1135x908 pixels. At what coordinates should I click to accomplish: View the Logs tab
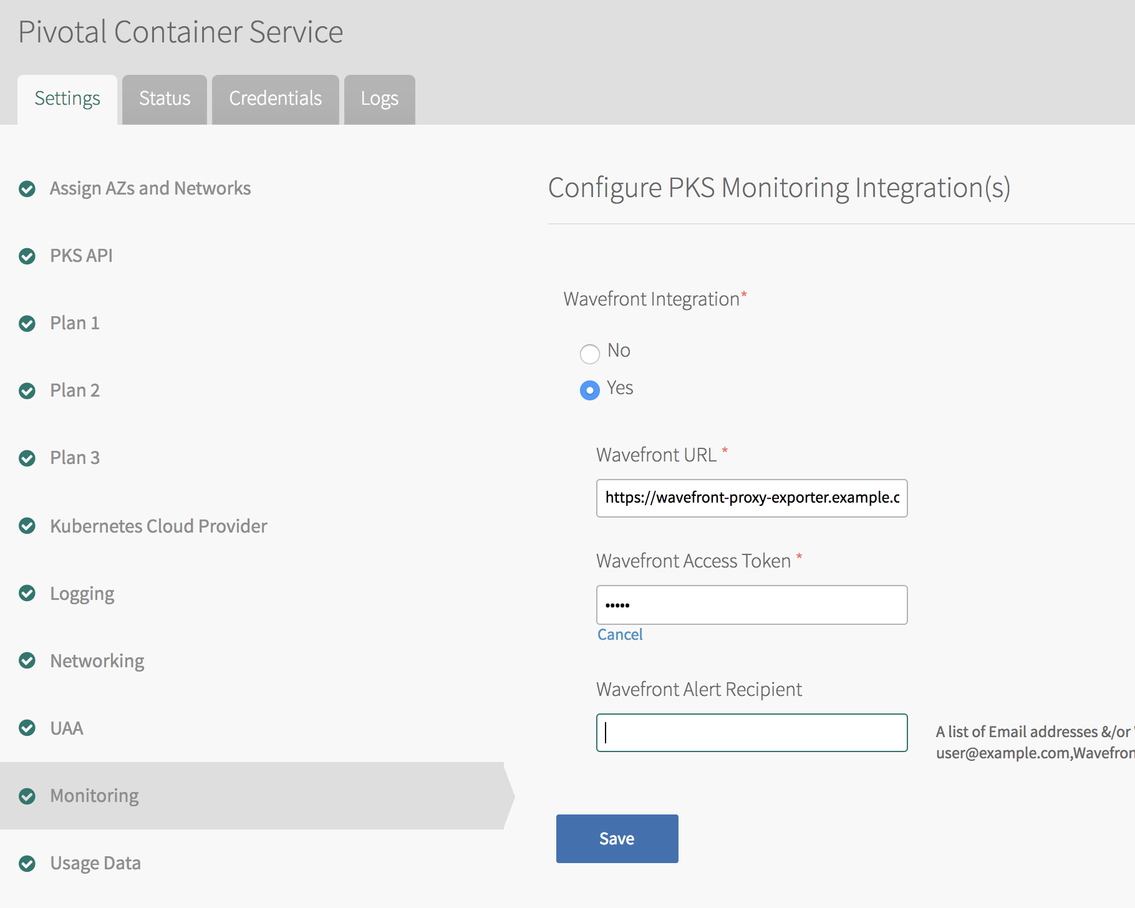click(x=379, y=99)
